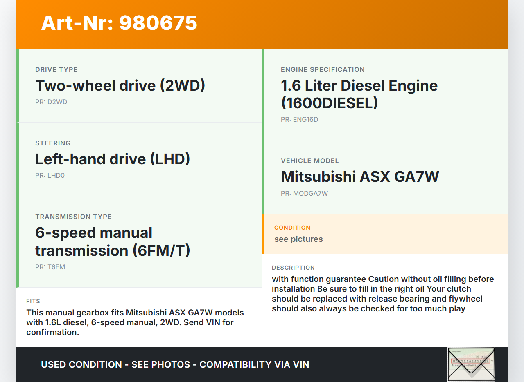Click the PR: MODGA7W code
The width and height of the screenshot is (524, 382).
click(x=304, y=194)
